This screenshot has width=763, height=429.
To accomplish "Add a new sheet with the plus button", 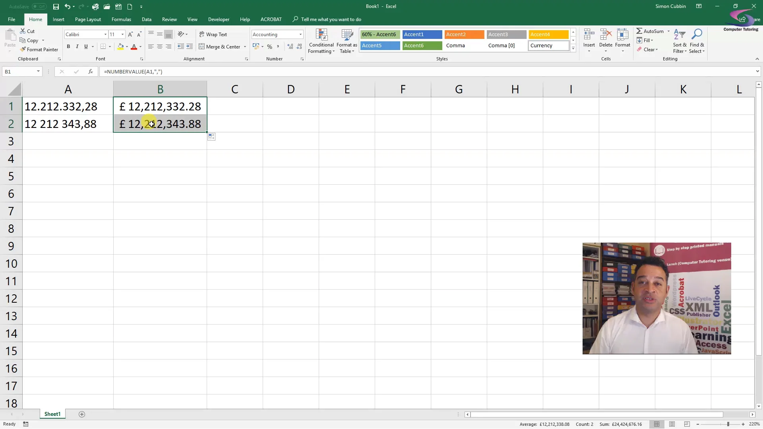I will (82, 414).
